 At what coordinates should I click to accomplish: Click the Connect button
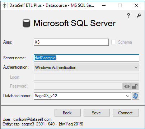(x=126, y=113)
